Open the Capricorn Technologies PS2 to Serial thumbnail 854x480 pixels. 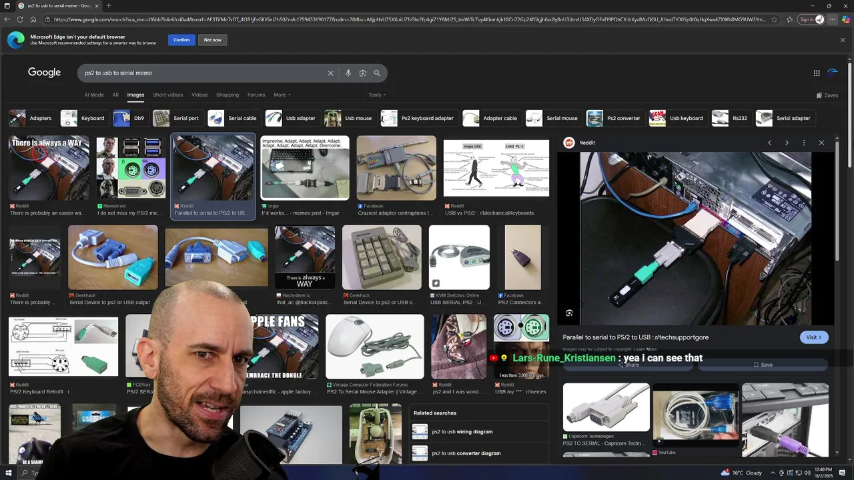(x=606, y=407)
